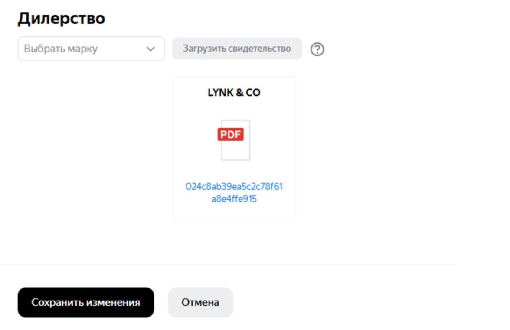Click the black save changes button
This screenshot has height=330, width=510.
86,302
